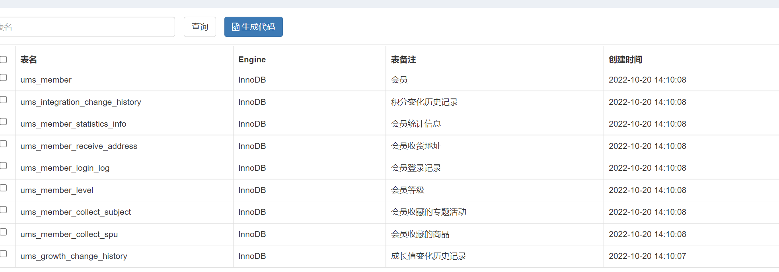Image resolution: width=779 pixels, height=272 pixels.
Task: Select the ums_member_login_log row checkbox
Action: pos(3,166)
